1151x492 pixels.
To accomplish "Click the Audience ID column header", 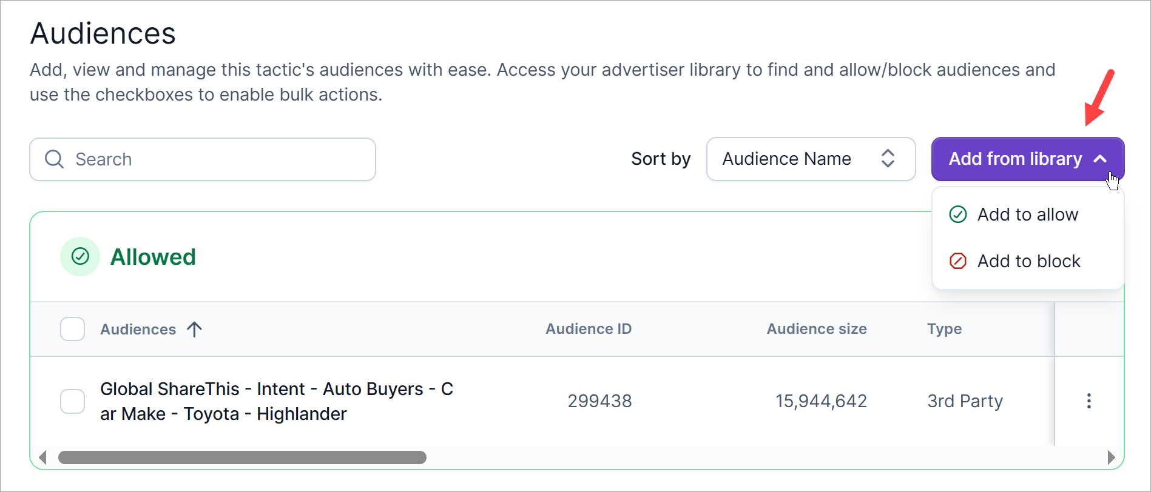I will click(x=588, y=329).
